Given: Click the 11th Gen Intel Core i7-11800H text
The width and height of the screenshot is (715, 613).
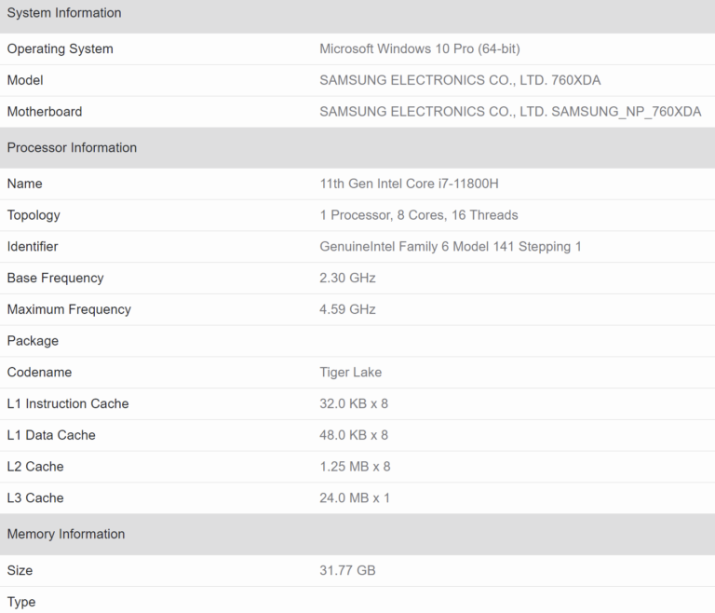Looking at the screenshot, I should pyautogui.click(x=415, y=184).
